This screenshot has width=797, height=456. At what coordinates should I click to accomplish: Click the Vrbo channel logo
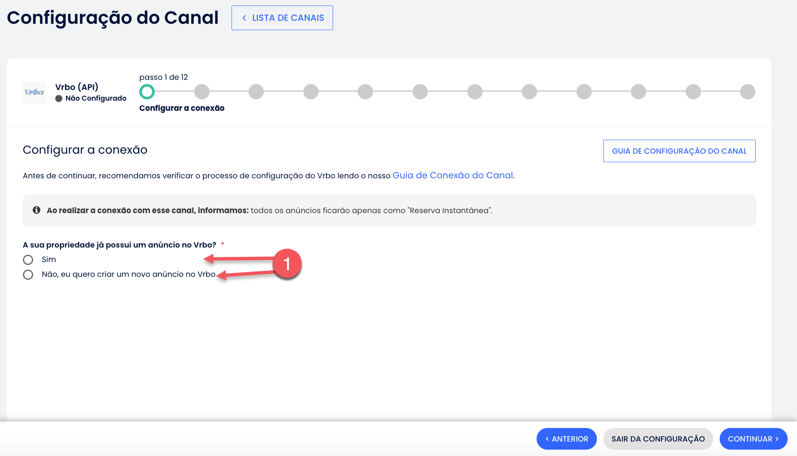(x=34, y=92)
